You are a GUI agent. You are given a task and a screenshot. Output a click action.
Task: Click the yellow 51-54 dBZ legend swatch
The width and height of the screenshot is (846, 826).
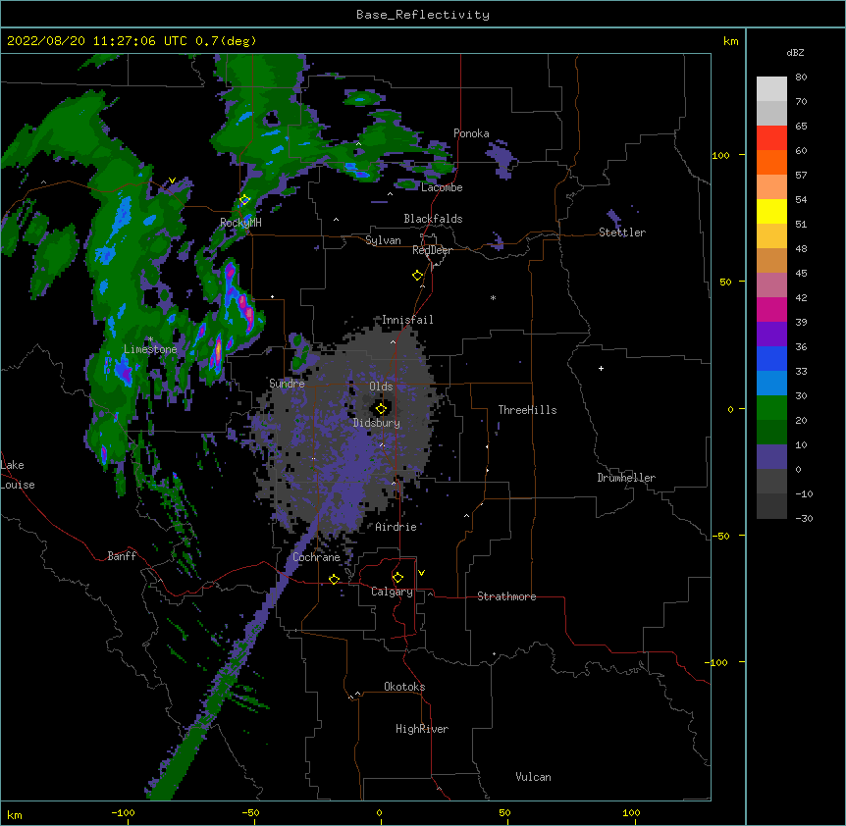[771, 211]
